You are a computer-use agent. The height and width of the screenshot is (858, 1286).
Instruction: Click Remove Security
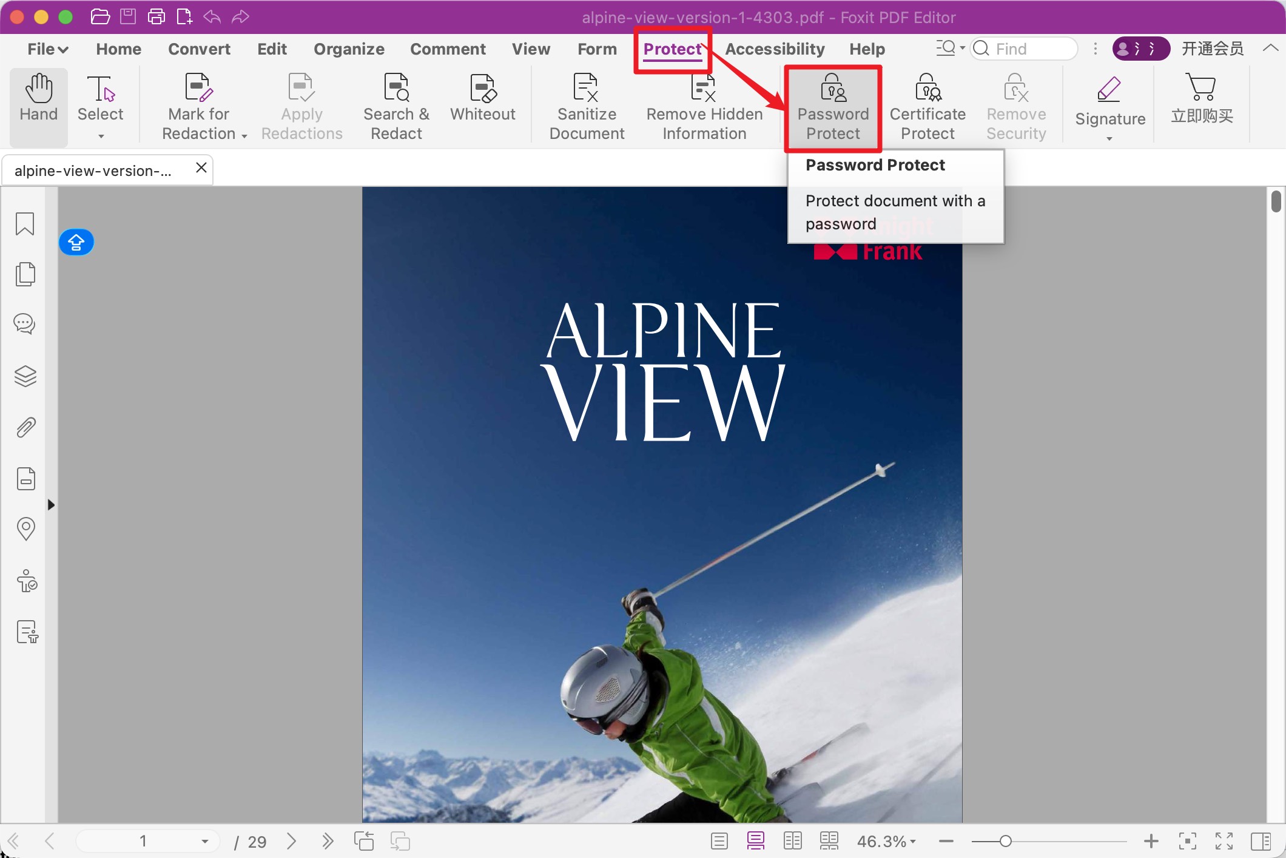1016,106
